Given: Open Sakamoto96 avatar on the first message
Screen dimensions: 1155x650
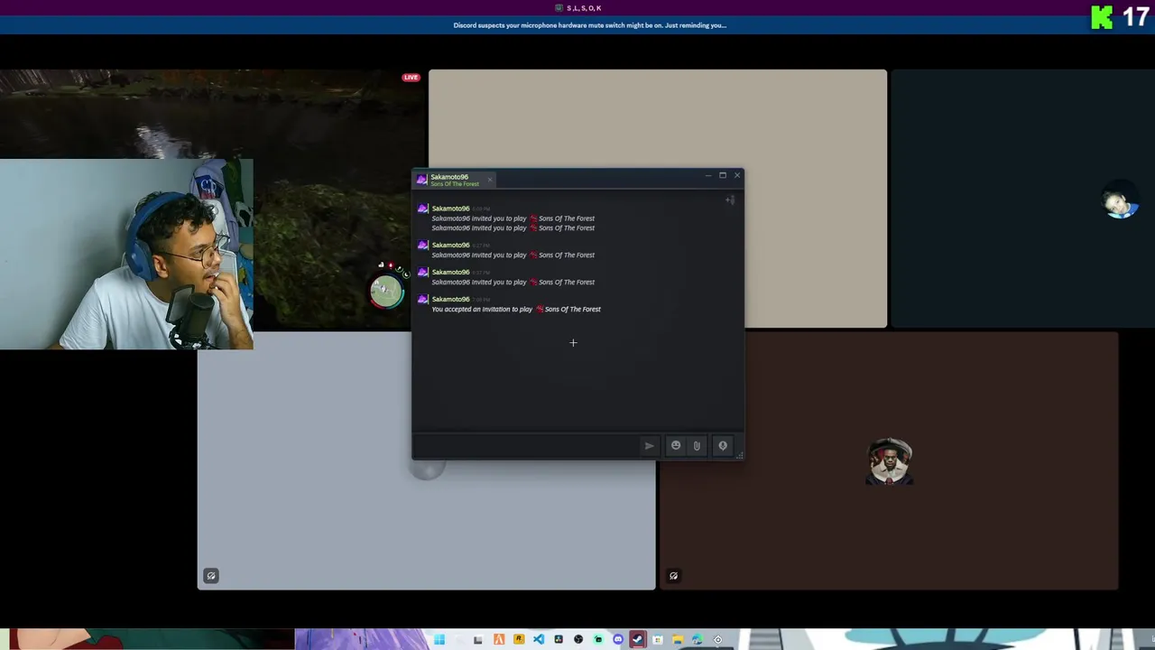Looking at the screenshot, I should 422,209.
